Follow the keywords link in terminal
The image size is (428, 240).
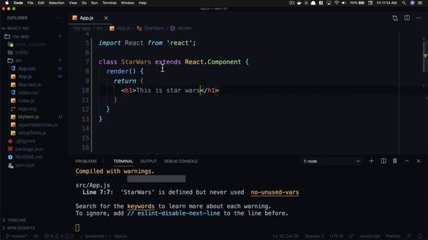point(141,206)
